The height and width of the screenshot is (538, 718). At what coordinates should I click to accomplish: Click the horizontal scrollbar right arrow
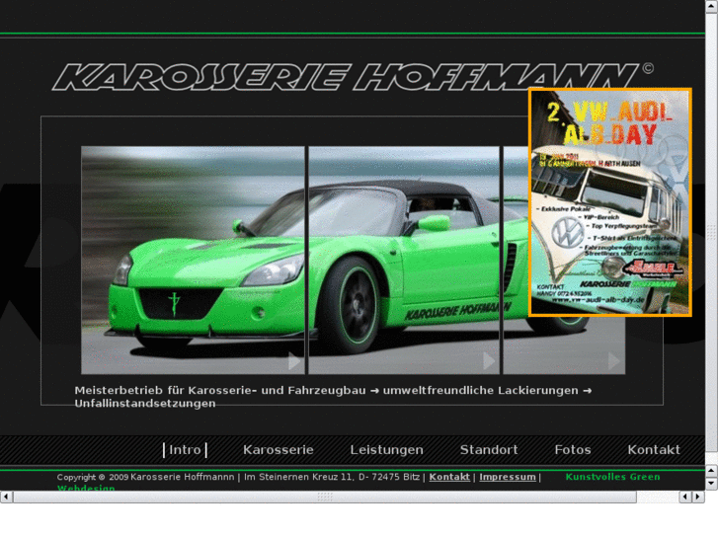[x=698, y=497]
